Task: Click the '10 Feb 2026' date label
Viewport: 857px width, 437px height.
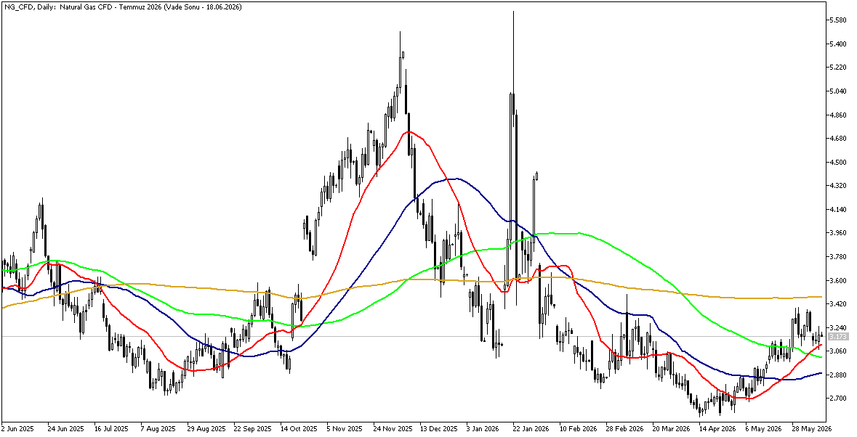Action: tap(578, 429)
